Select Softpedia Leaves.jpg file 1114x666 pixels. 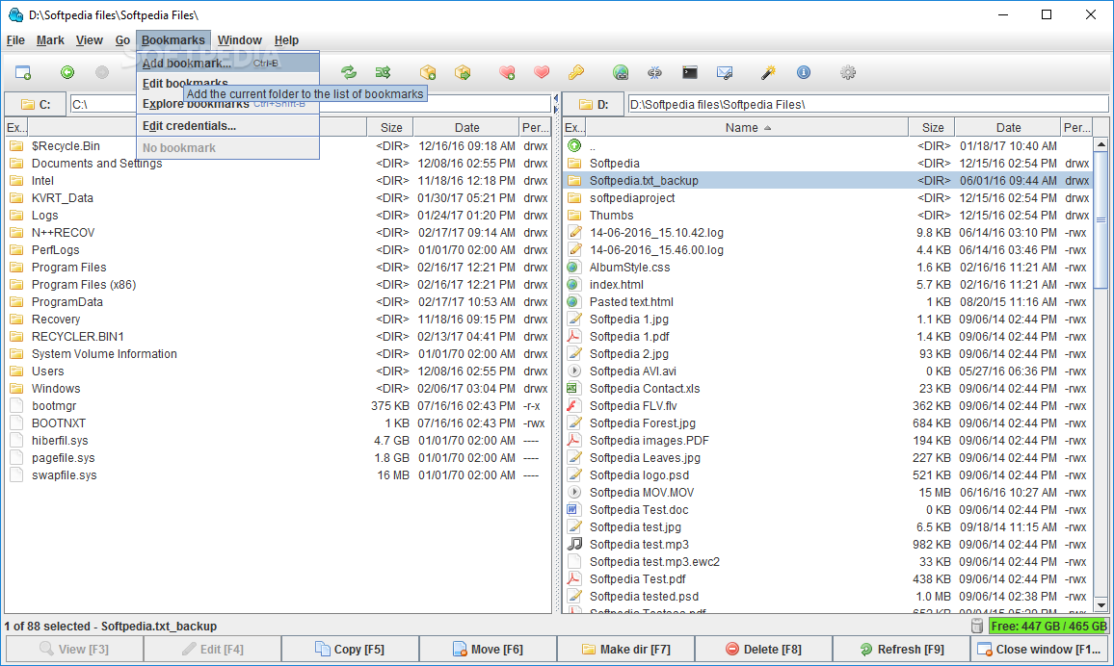(828, 457)
